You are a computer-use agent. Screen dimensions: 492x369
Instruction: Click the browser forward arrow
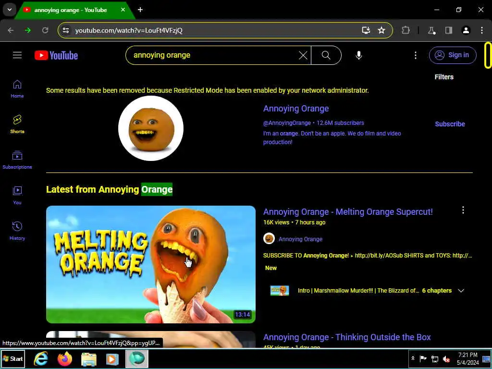tap(28, 30)
